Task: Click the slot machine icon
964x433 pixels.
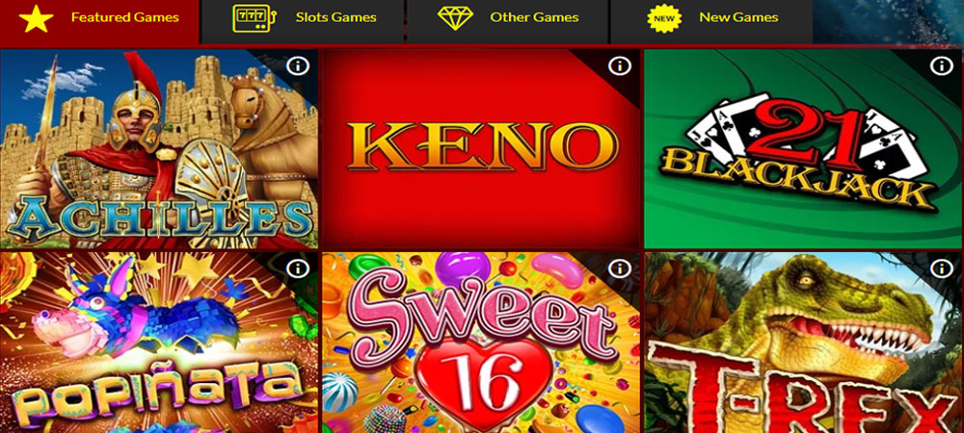Action: coord(254,17)
